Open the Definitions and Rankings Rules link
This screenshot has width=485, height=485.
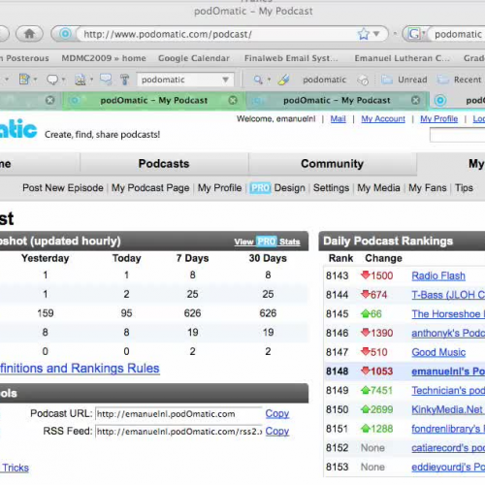[x=80, y=369]
